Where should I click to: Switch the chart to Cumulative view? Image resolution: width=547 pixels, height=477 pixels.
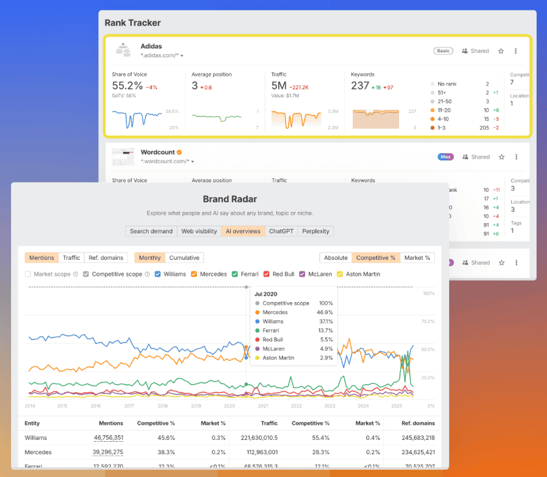183,258
